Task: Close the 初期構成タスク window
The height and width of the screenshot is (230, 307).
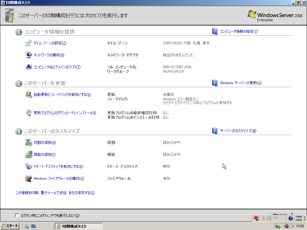Action: (x=304, y=2)
